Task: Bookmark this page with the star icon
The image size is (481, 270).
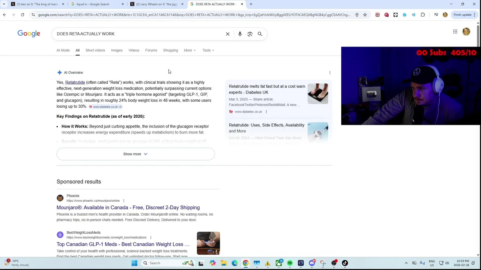Action: click(x=365, y=15)
